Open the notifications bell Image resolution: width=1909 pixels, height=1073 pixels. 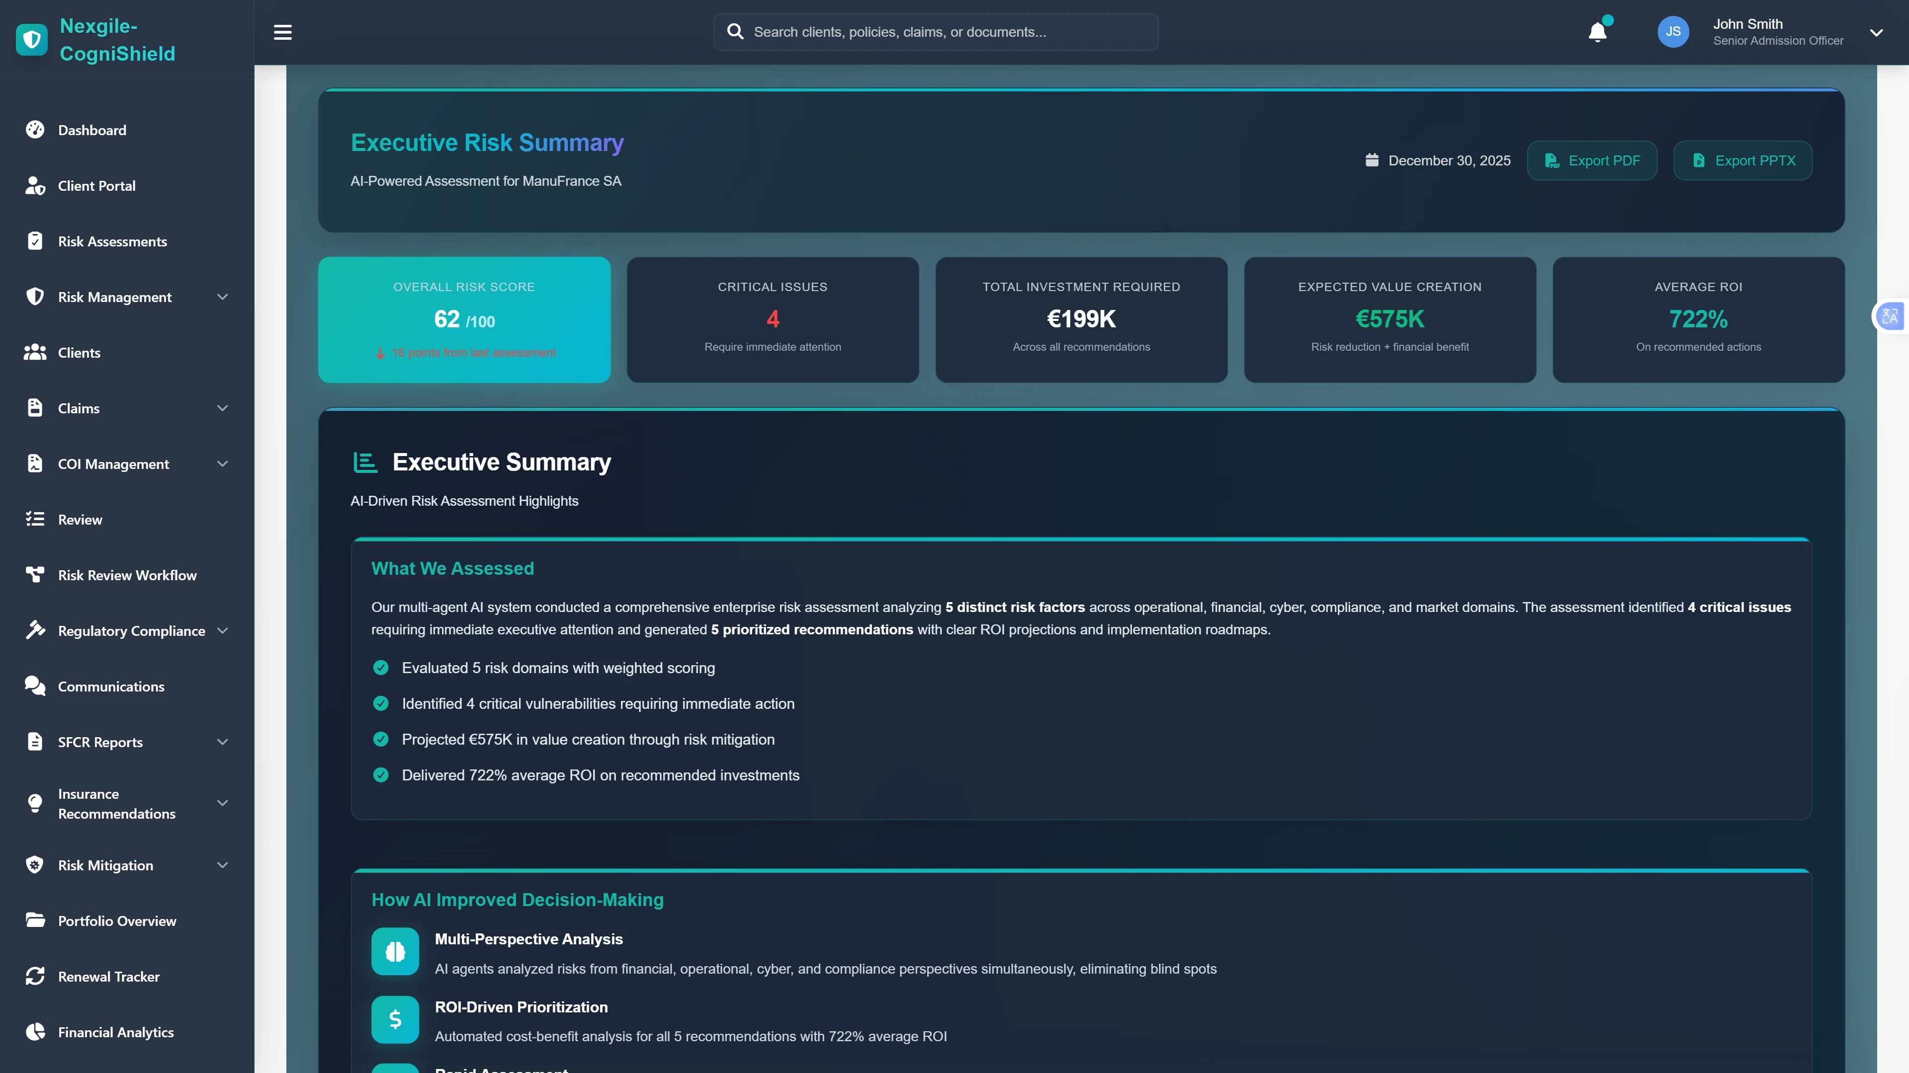click(1597, 32)
